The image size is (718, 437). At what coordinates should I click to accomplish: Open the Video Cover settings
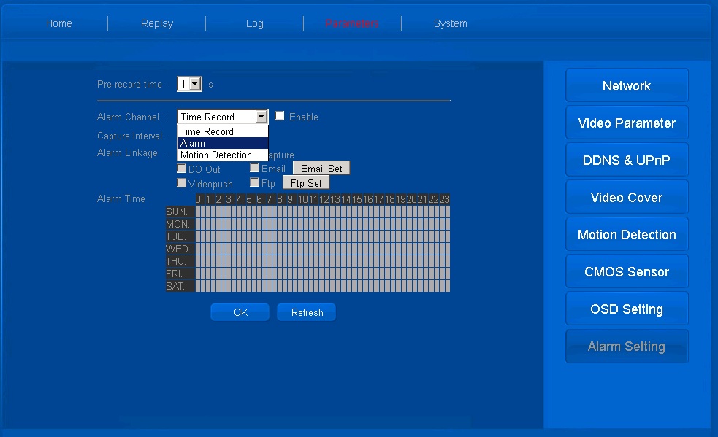tap(626, 198)
